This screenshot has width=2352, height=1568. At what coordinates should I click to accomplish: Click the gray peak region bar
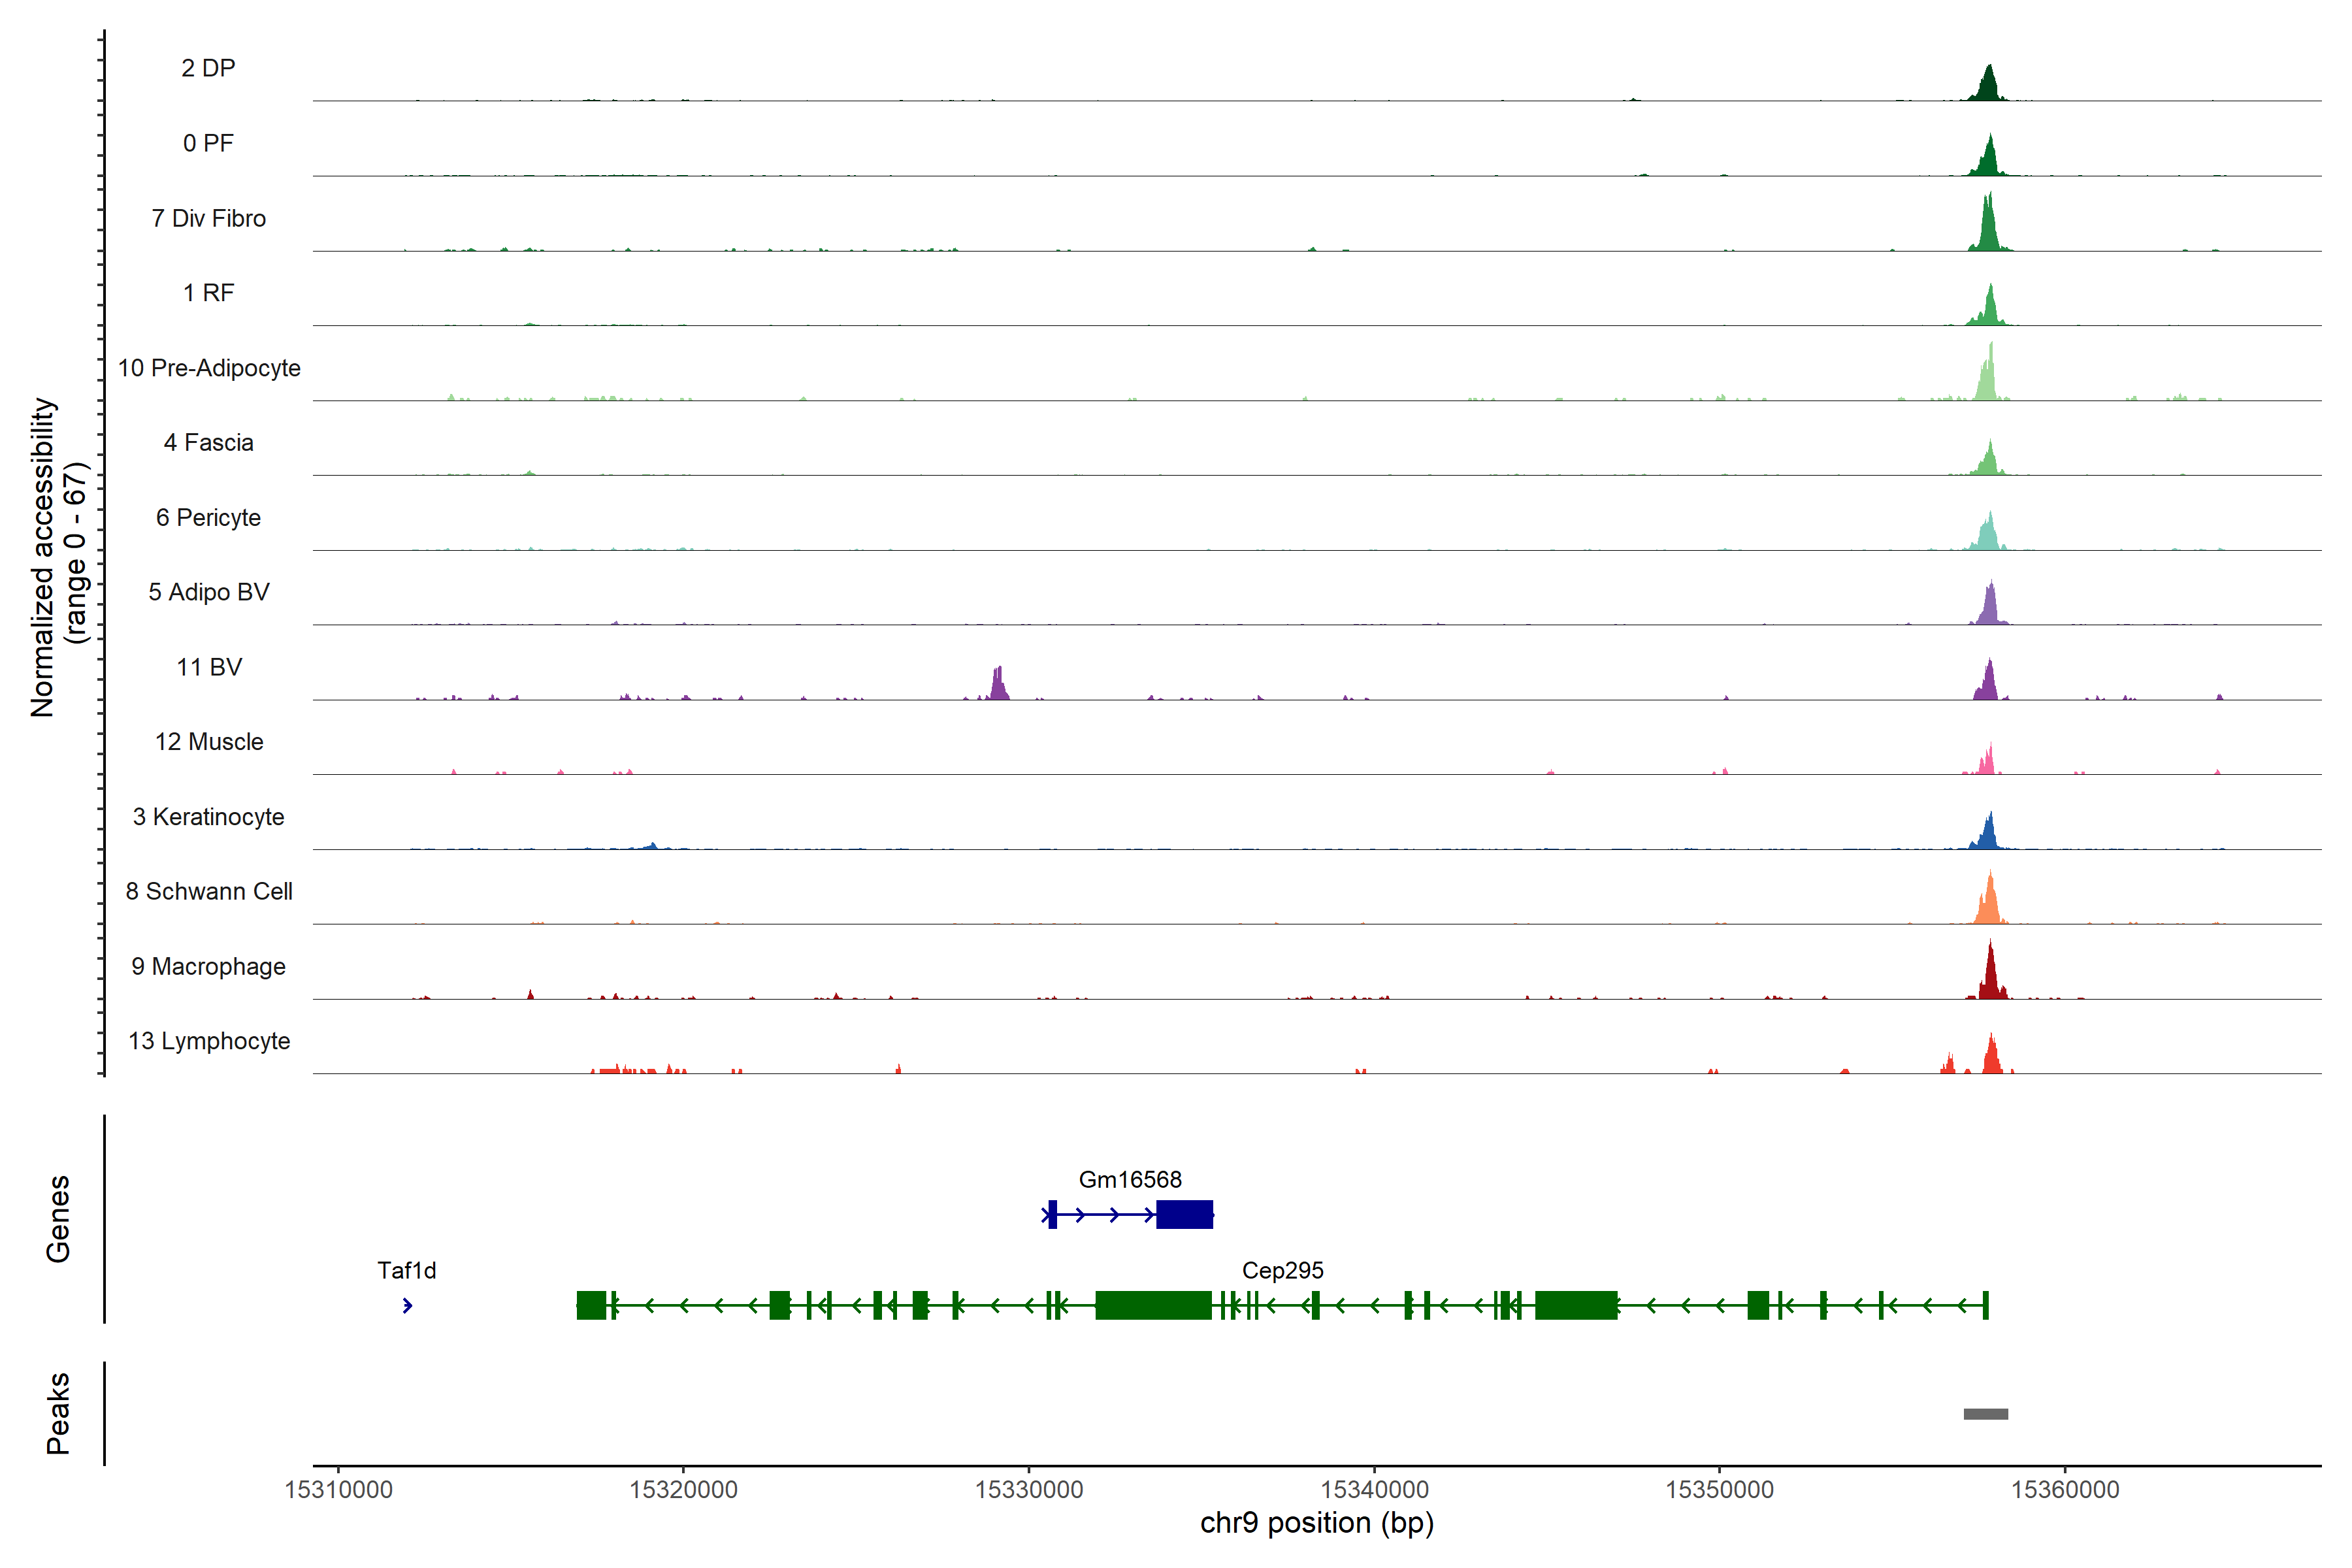1985,1414
